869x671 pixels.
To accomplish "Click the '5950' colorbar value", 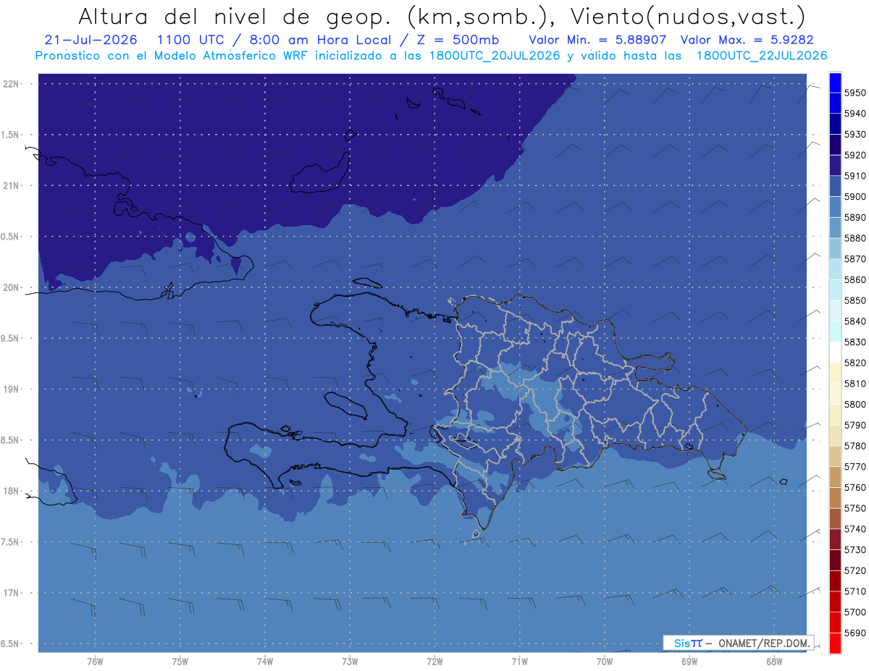I will [855, 93].
